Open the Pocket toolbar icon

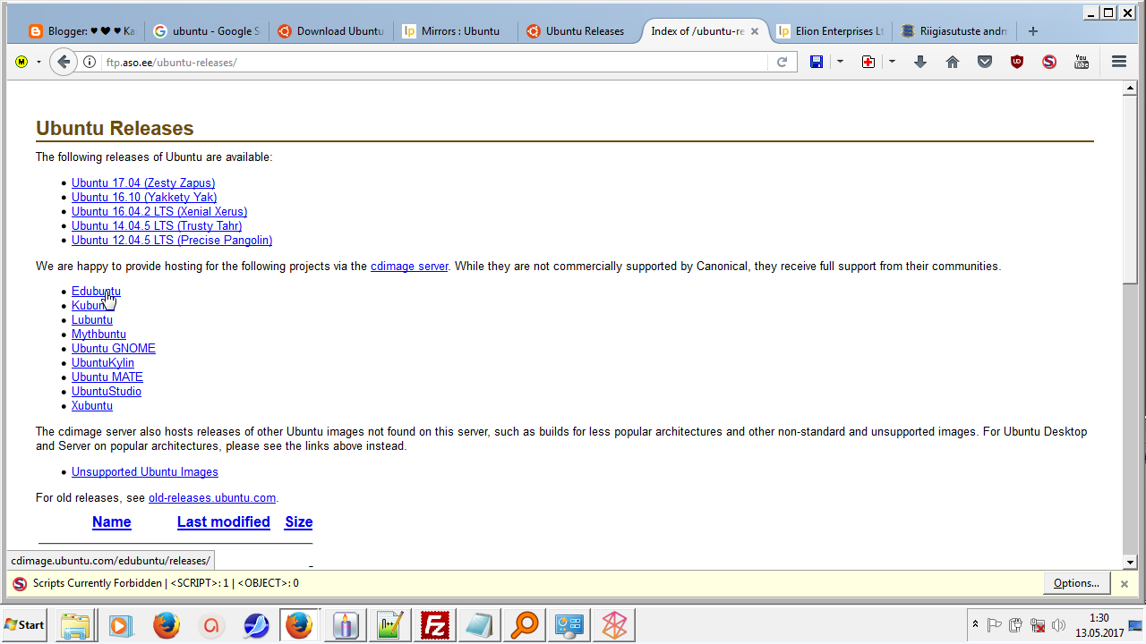pos(985,62)
